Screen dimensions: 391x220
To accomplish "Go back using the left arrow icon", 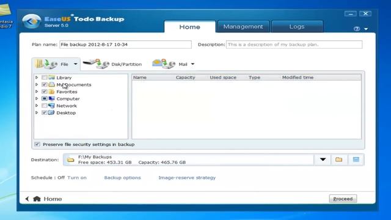I will pos(27,199).
